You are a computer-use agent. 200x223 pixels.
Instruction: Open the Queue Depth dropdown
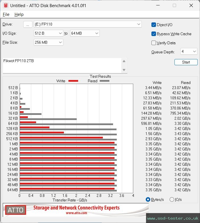(x=189, y=51)
